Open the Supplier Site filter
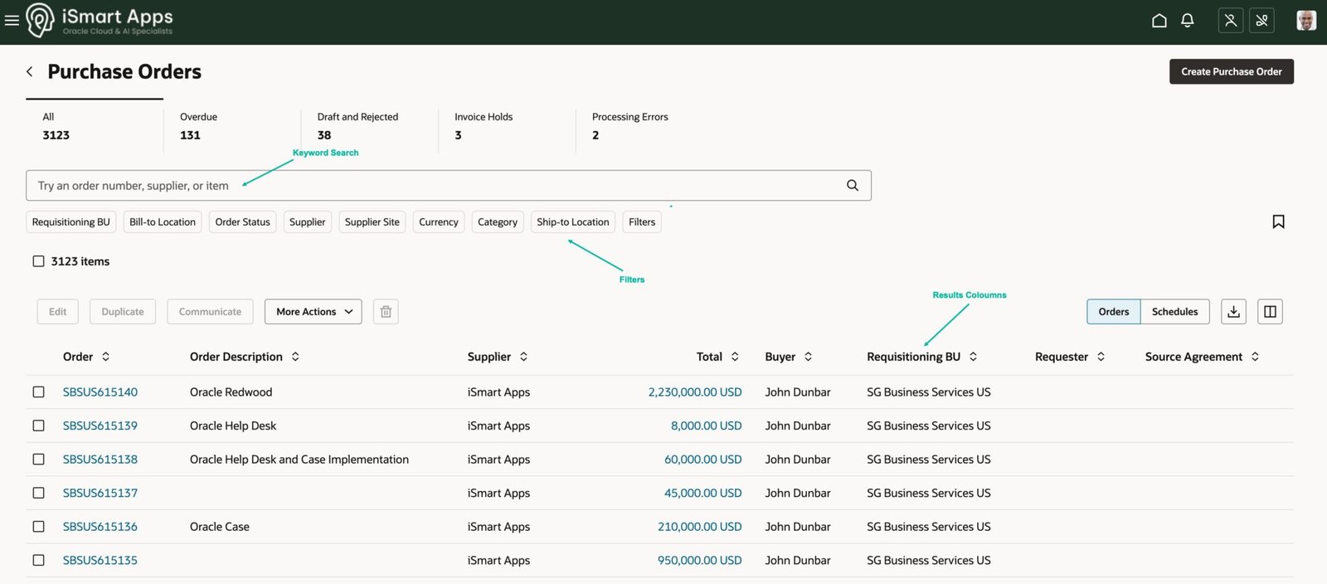 coord(372,221)
